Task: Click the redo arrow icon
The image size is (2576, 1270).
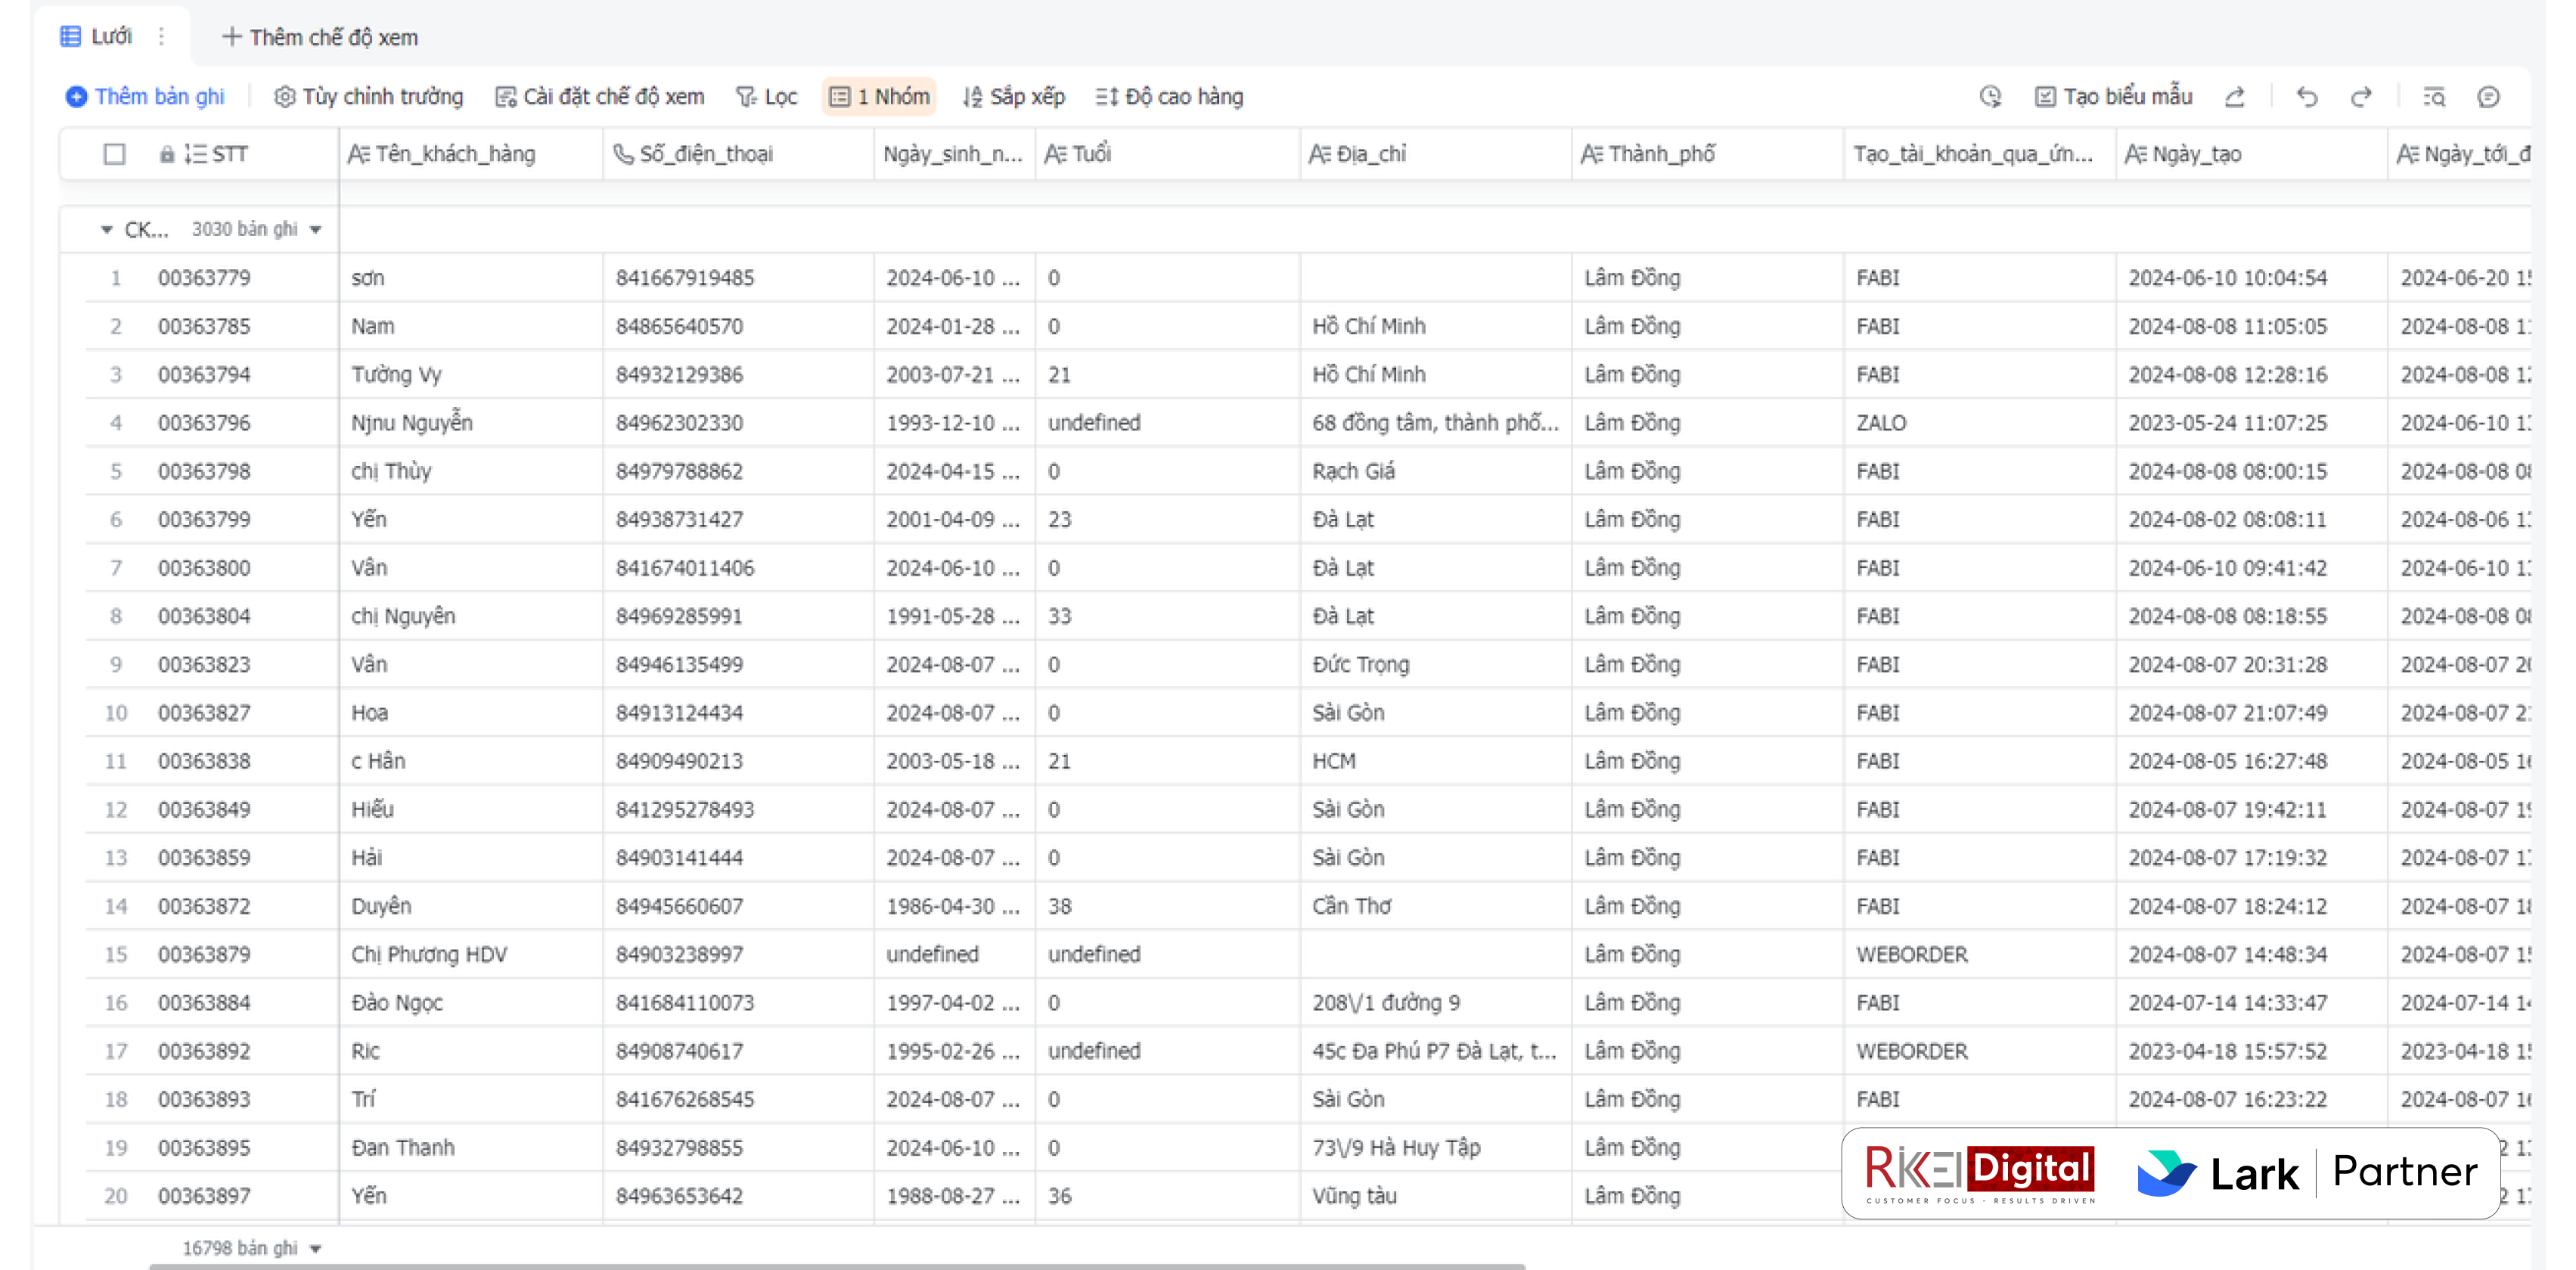Action: [2361, 97]
